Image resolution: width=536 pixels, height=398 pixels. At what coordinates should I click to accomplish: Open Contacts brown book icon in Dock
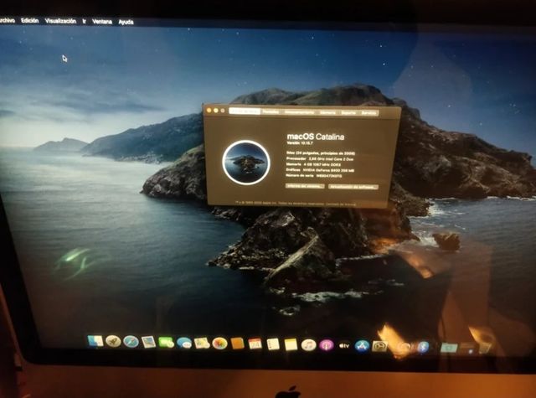tap(238, 344)
